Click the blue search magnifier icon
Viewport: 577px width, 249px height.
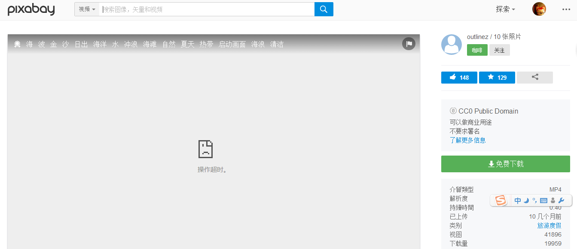click(x=324, y=9)
